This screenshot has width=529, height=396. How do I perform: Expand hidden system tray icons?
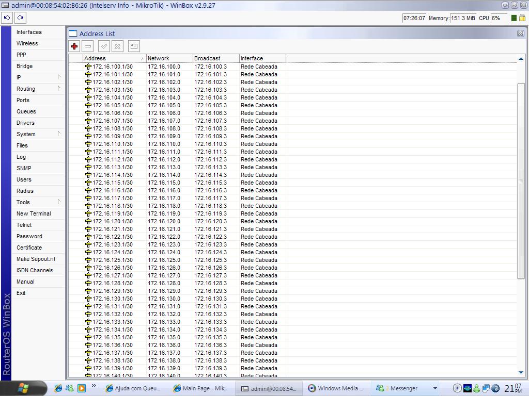[x=457, y=388]
